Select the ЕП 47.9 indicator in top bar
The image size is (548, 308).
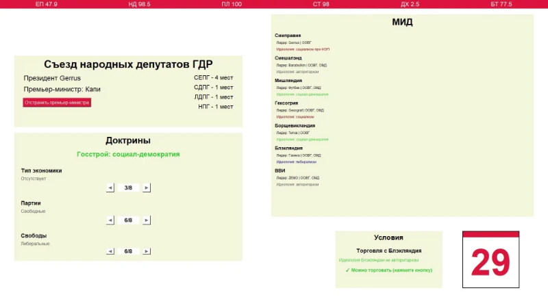tap(47, 4)
